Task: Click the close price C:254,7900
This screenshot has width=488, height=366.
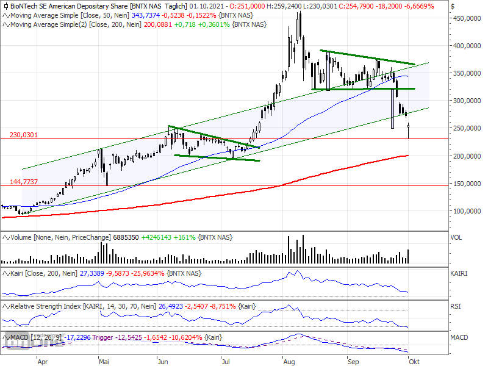Action: click(x=356, y=6)
